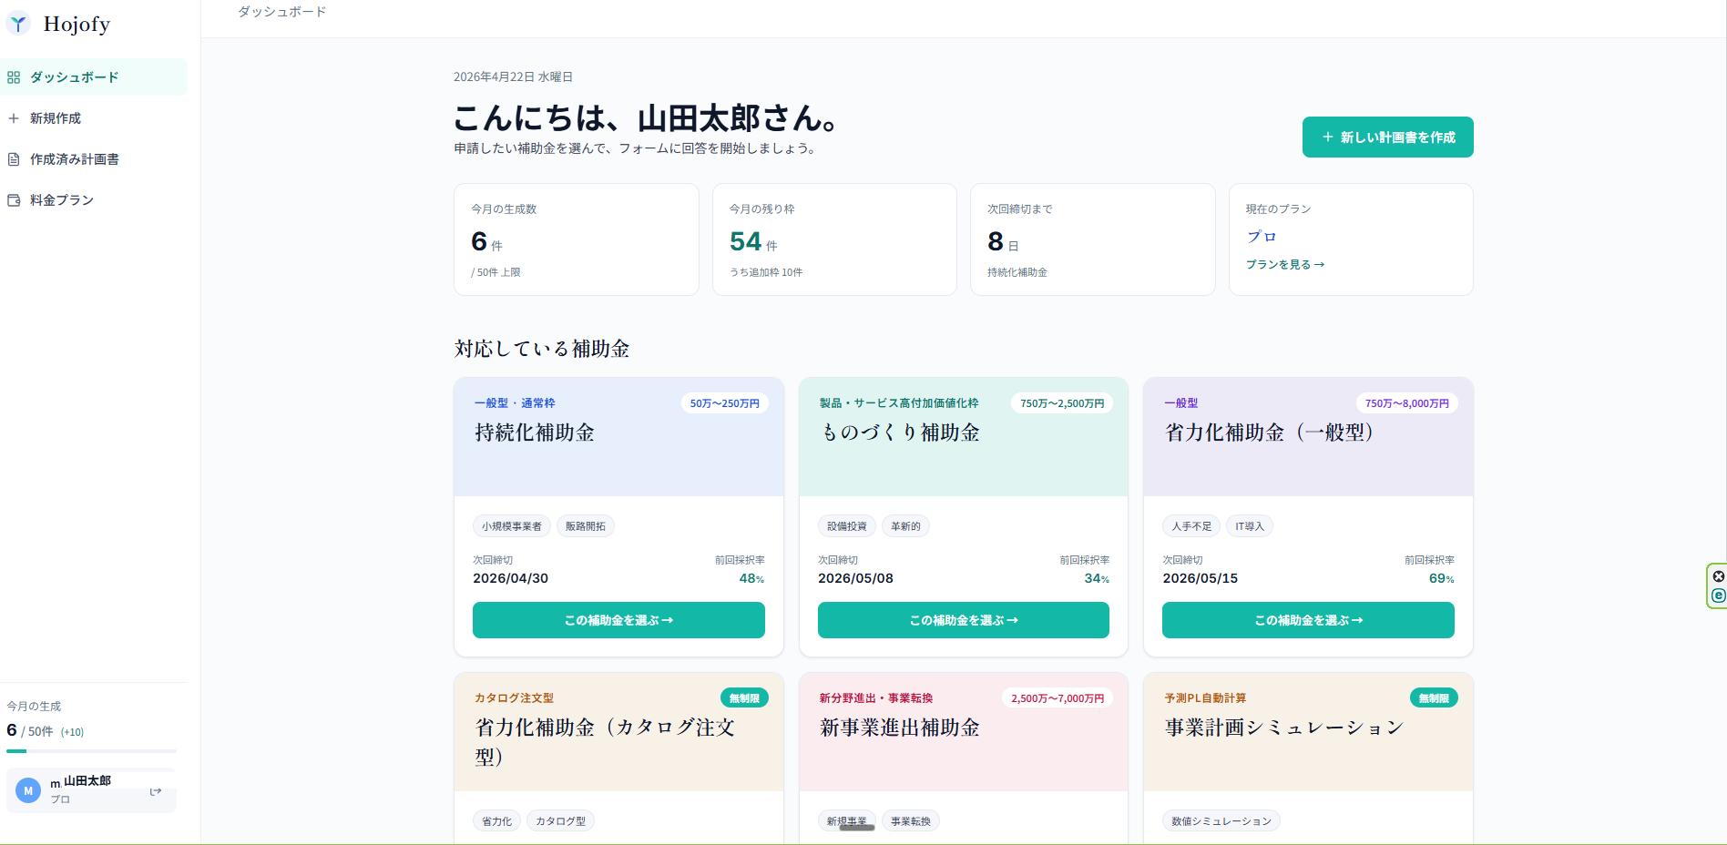
Task: Click the 750万〜8,000万円 amount badge
Action: click(1407, 403)
